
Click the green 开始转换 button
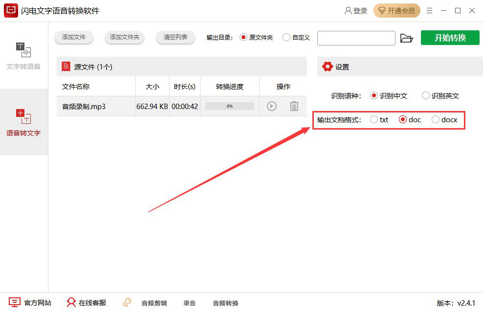[450, 38]
